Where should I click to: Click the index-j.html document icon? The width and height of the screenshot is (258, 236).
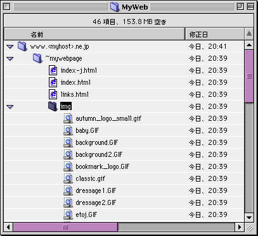click(x=53, y=70)
